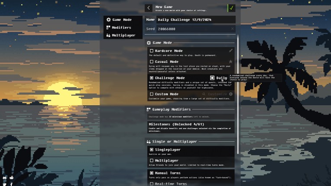
Task: Click the back arrow next to New Game
Action: pyautogui.click(x=149, y=8)
